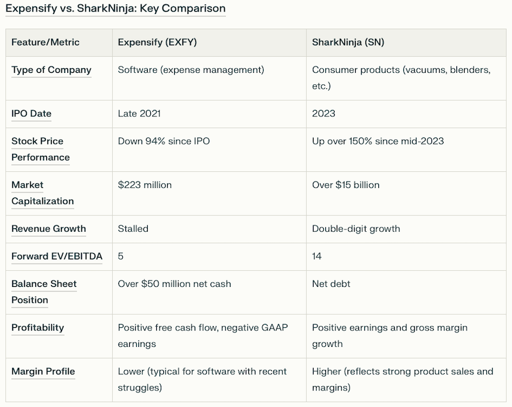Click 'Higher (reflects strong product sales and margins)'
512x407 pixels.
tap(403, 380)
